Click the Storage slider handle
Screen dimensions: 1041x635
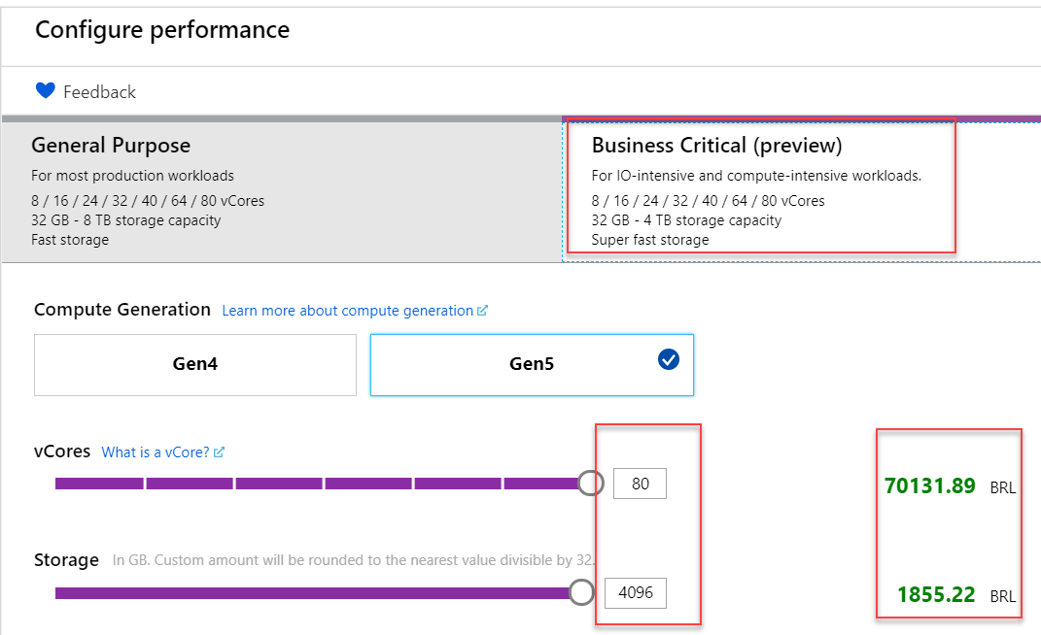pos(581,592)
